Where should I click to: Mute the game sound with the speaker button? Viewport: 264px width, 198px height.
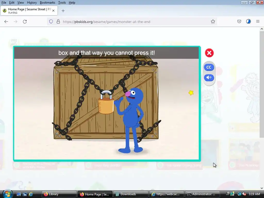(x=209, y=78)
